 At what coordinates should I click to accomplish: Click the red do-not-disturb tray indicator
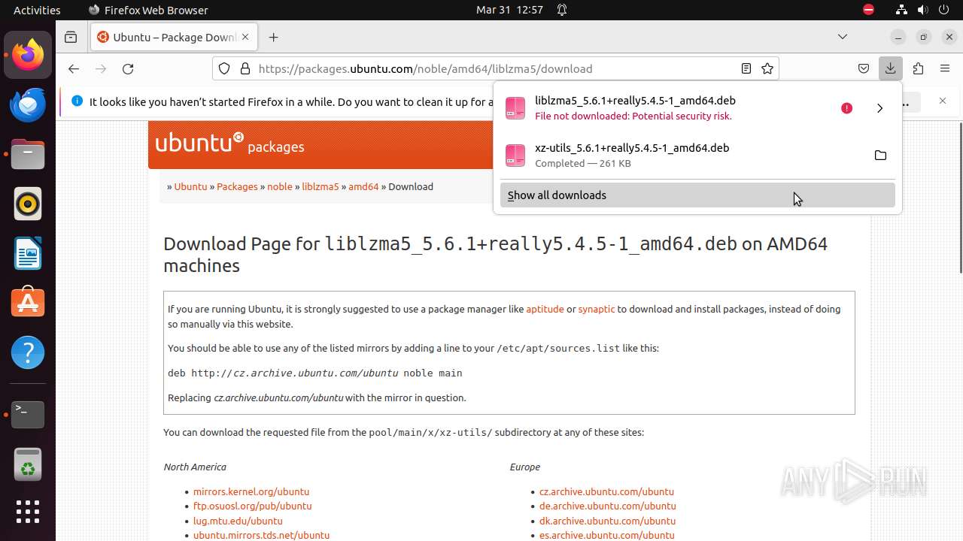click(x=868, y=10)
